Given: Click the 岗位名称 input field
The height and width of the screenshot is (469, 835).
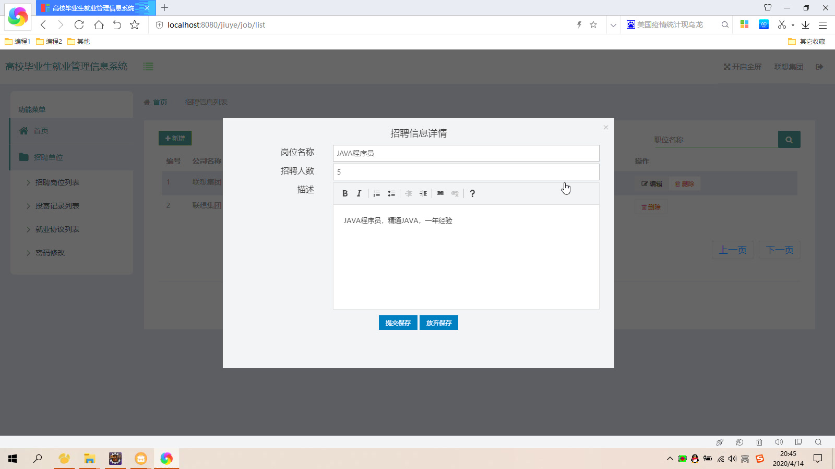Looking at the screenshot, I should (466, 153).
